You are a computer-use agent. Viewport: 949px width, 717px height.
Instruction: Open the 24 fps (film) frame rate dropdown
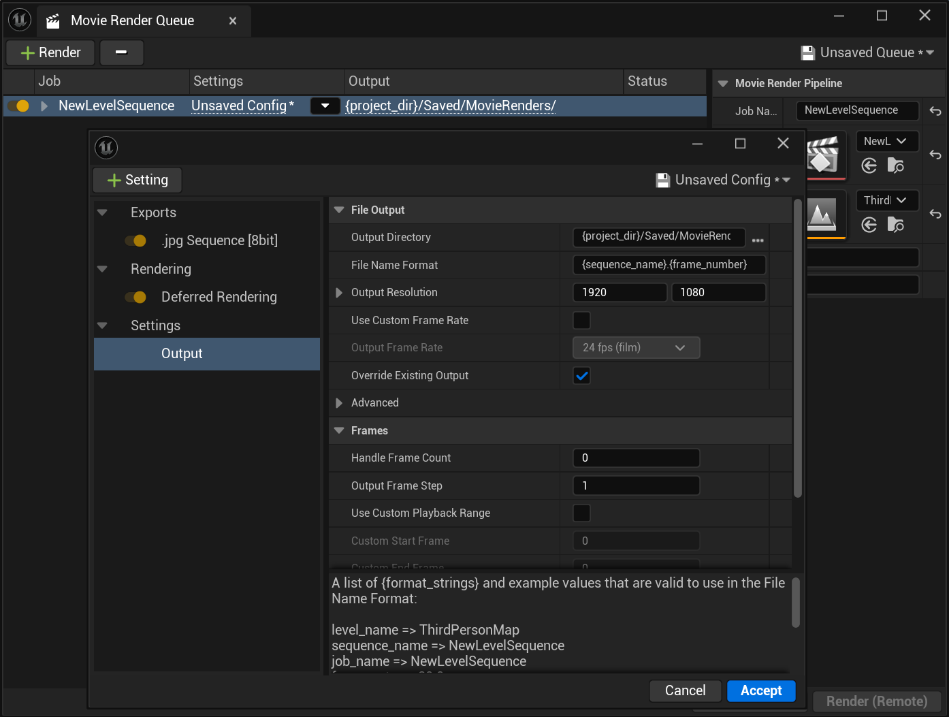(x=637, y=347)
